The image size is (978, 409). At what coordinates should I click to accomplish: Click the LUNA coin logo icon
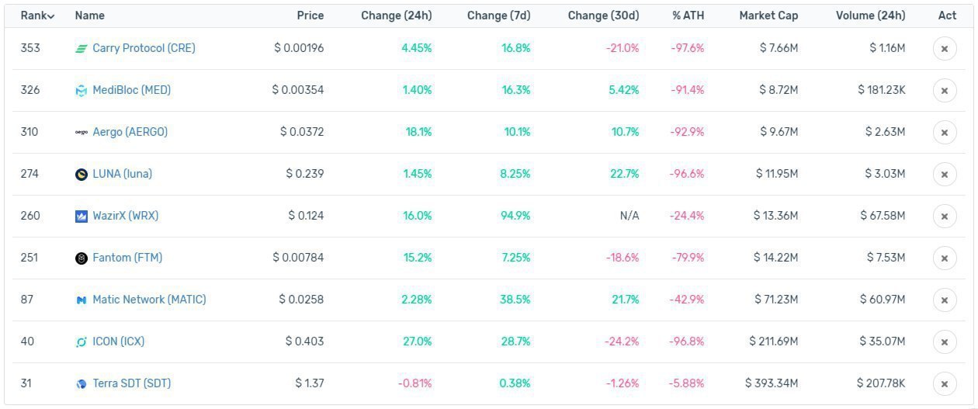[81, 175]
